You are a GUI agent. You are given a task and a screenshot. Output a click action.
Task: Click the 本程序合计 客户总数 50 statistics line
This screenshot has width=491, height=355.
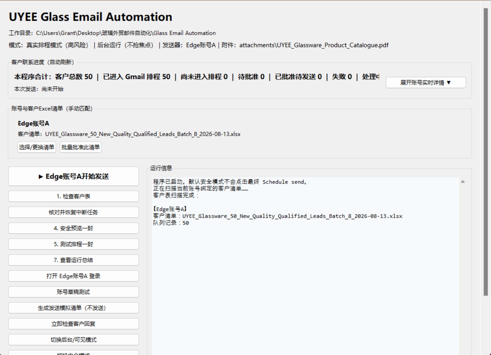click(197, 77)
